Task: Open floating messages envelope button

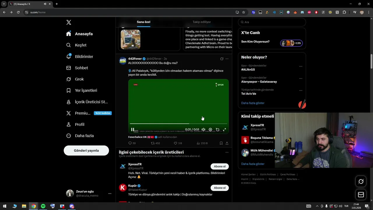Action: [361, 195]
